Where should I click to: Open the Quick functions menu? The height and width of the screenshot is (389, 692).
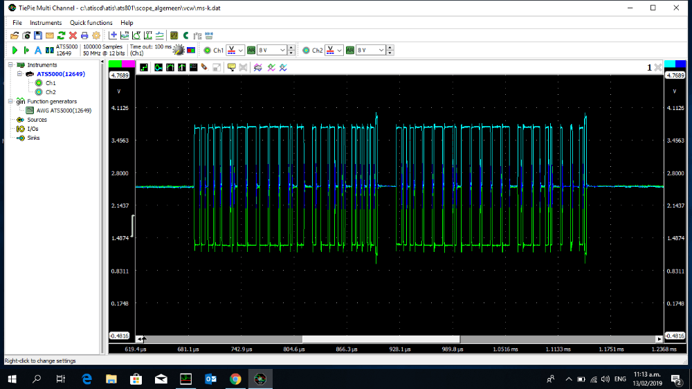91,23
